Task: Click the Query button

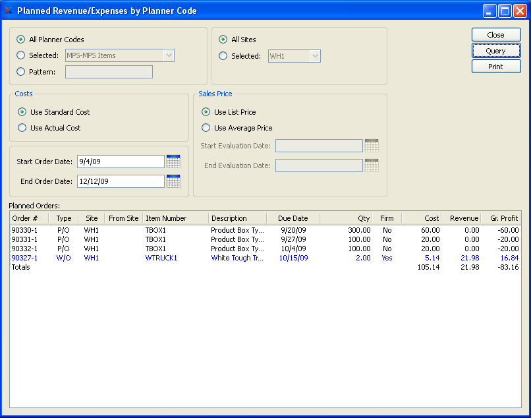Action: coord(495,51)
